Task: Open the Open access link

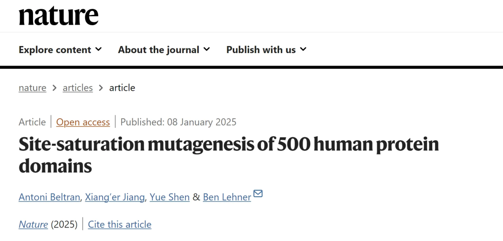Action: (83, 122)
